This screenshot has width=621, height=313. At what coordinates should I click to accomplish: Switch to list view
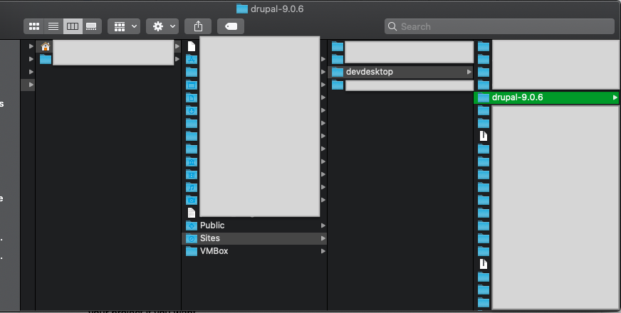(53, 26)
